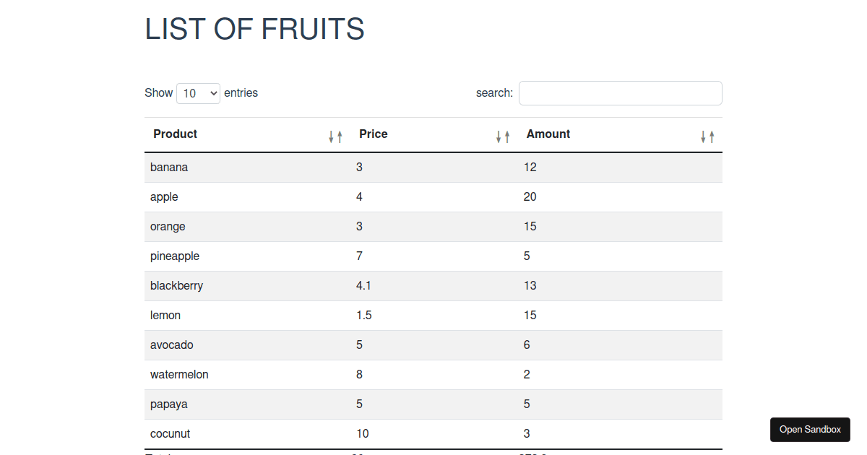The height and width of the screenshot is (455, 867).
Task: Select the watermelon row
Action: coord(433,375)
